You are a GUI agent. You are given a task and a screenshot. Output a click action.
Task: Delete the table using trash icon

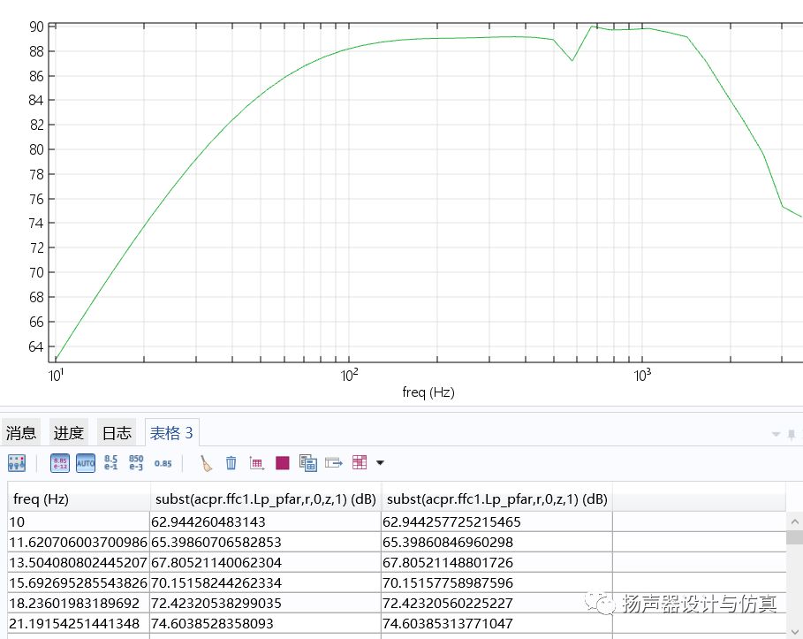(x=231, y=462)
